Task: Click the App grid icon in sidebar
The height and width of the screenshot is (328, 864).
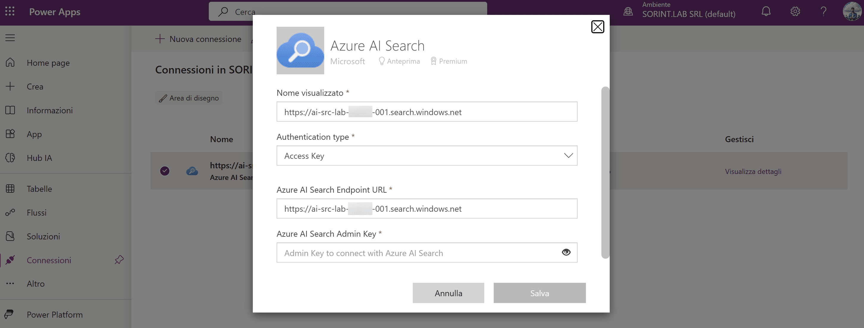Action: point(10,134)
